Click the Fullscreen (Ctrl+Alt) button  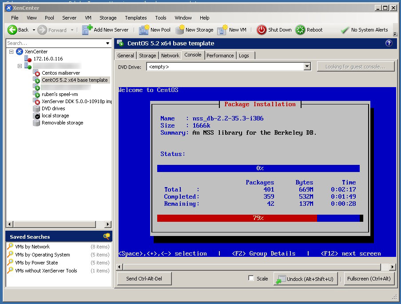369,278
